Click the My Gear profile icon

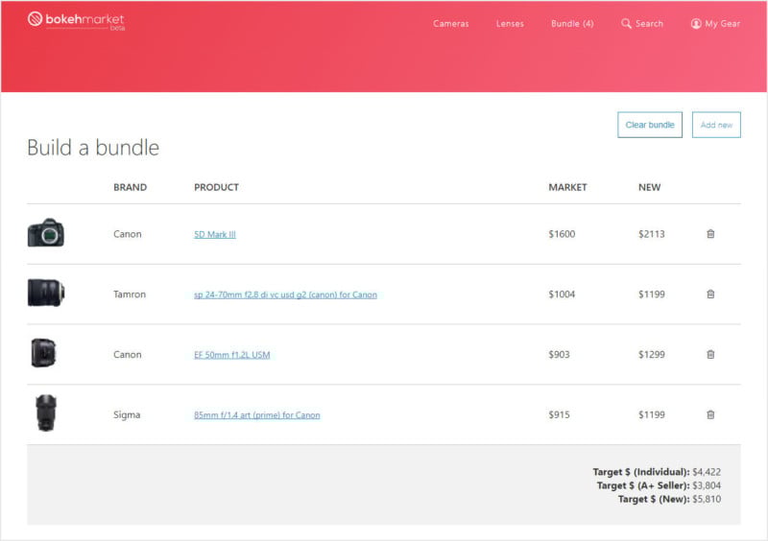696,23
